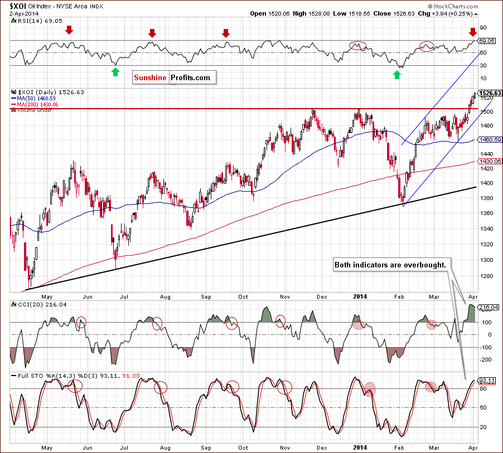
Task: Click the 1280 price level on the right axis
Action: (487, 276)
